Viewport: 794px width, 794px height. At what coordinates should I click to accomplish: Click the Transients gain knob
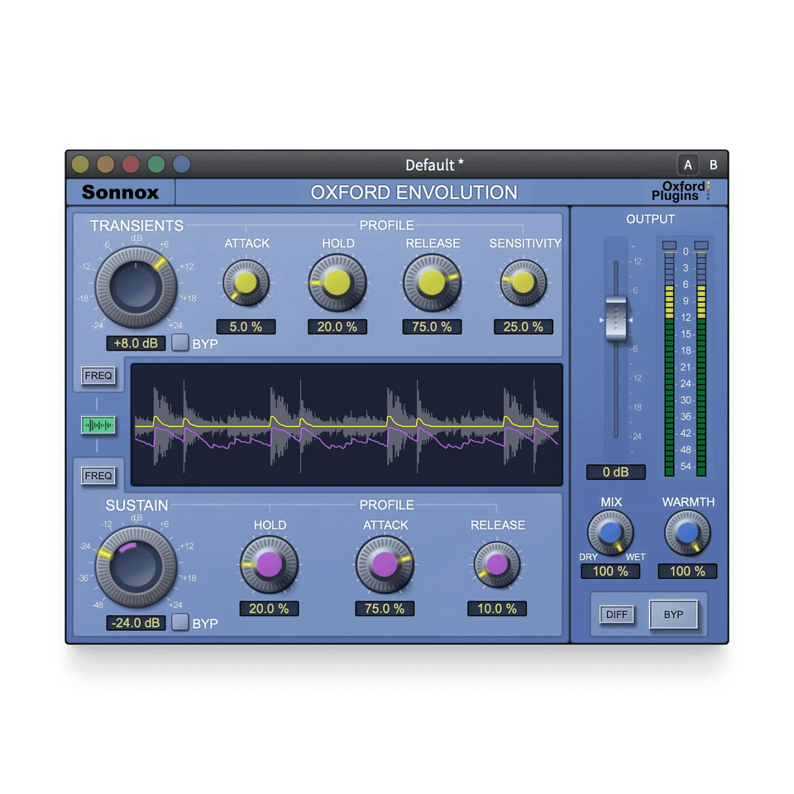pos(136,285)
